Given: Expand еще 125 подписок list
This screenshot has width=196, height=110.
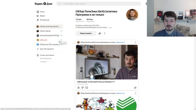Looking at the screenshot, I should coord(47,49).
